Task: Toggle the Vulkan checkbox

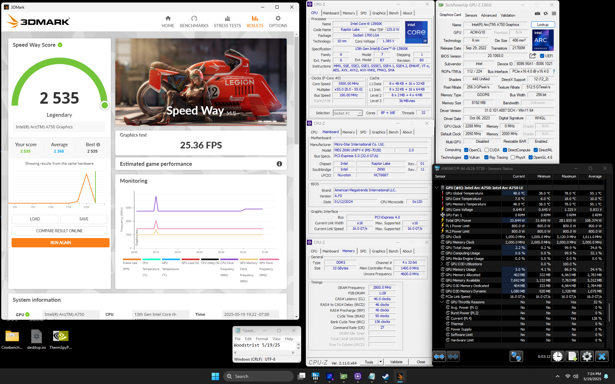Action: pyautogui.click(x=466, y=157)
